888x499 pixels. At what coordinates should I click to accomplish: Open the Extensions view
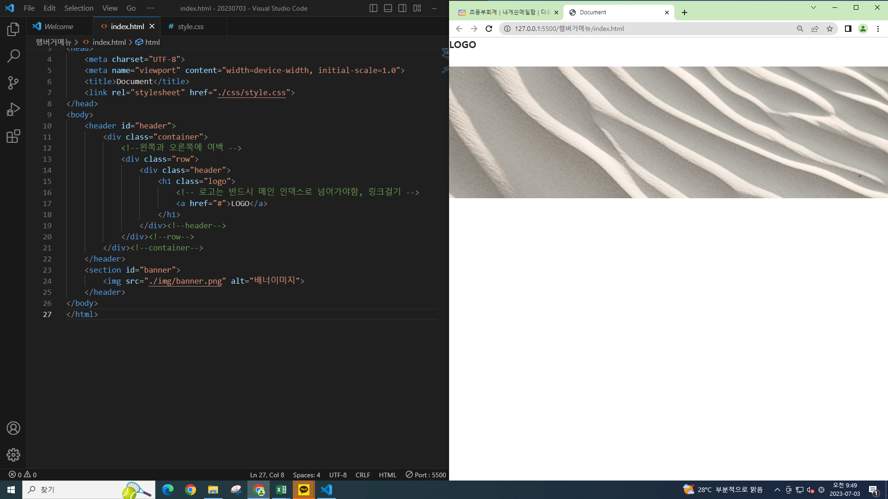13,136
